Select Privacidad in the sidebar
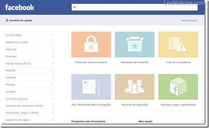 pos(11,56)
